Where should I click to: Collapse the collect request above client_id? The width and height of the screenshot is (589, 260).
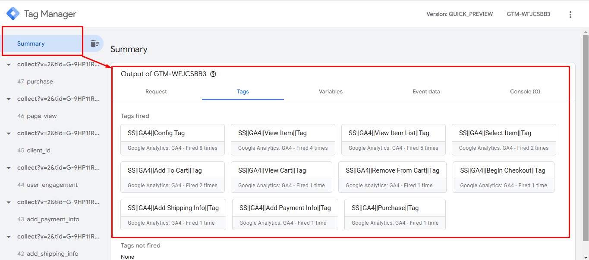point(9,133)
